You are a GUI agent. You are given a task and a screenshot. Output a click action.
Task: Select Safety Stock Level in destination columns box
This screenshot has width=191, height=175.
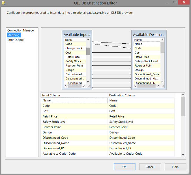(146, 61)
